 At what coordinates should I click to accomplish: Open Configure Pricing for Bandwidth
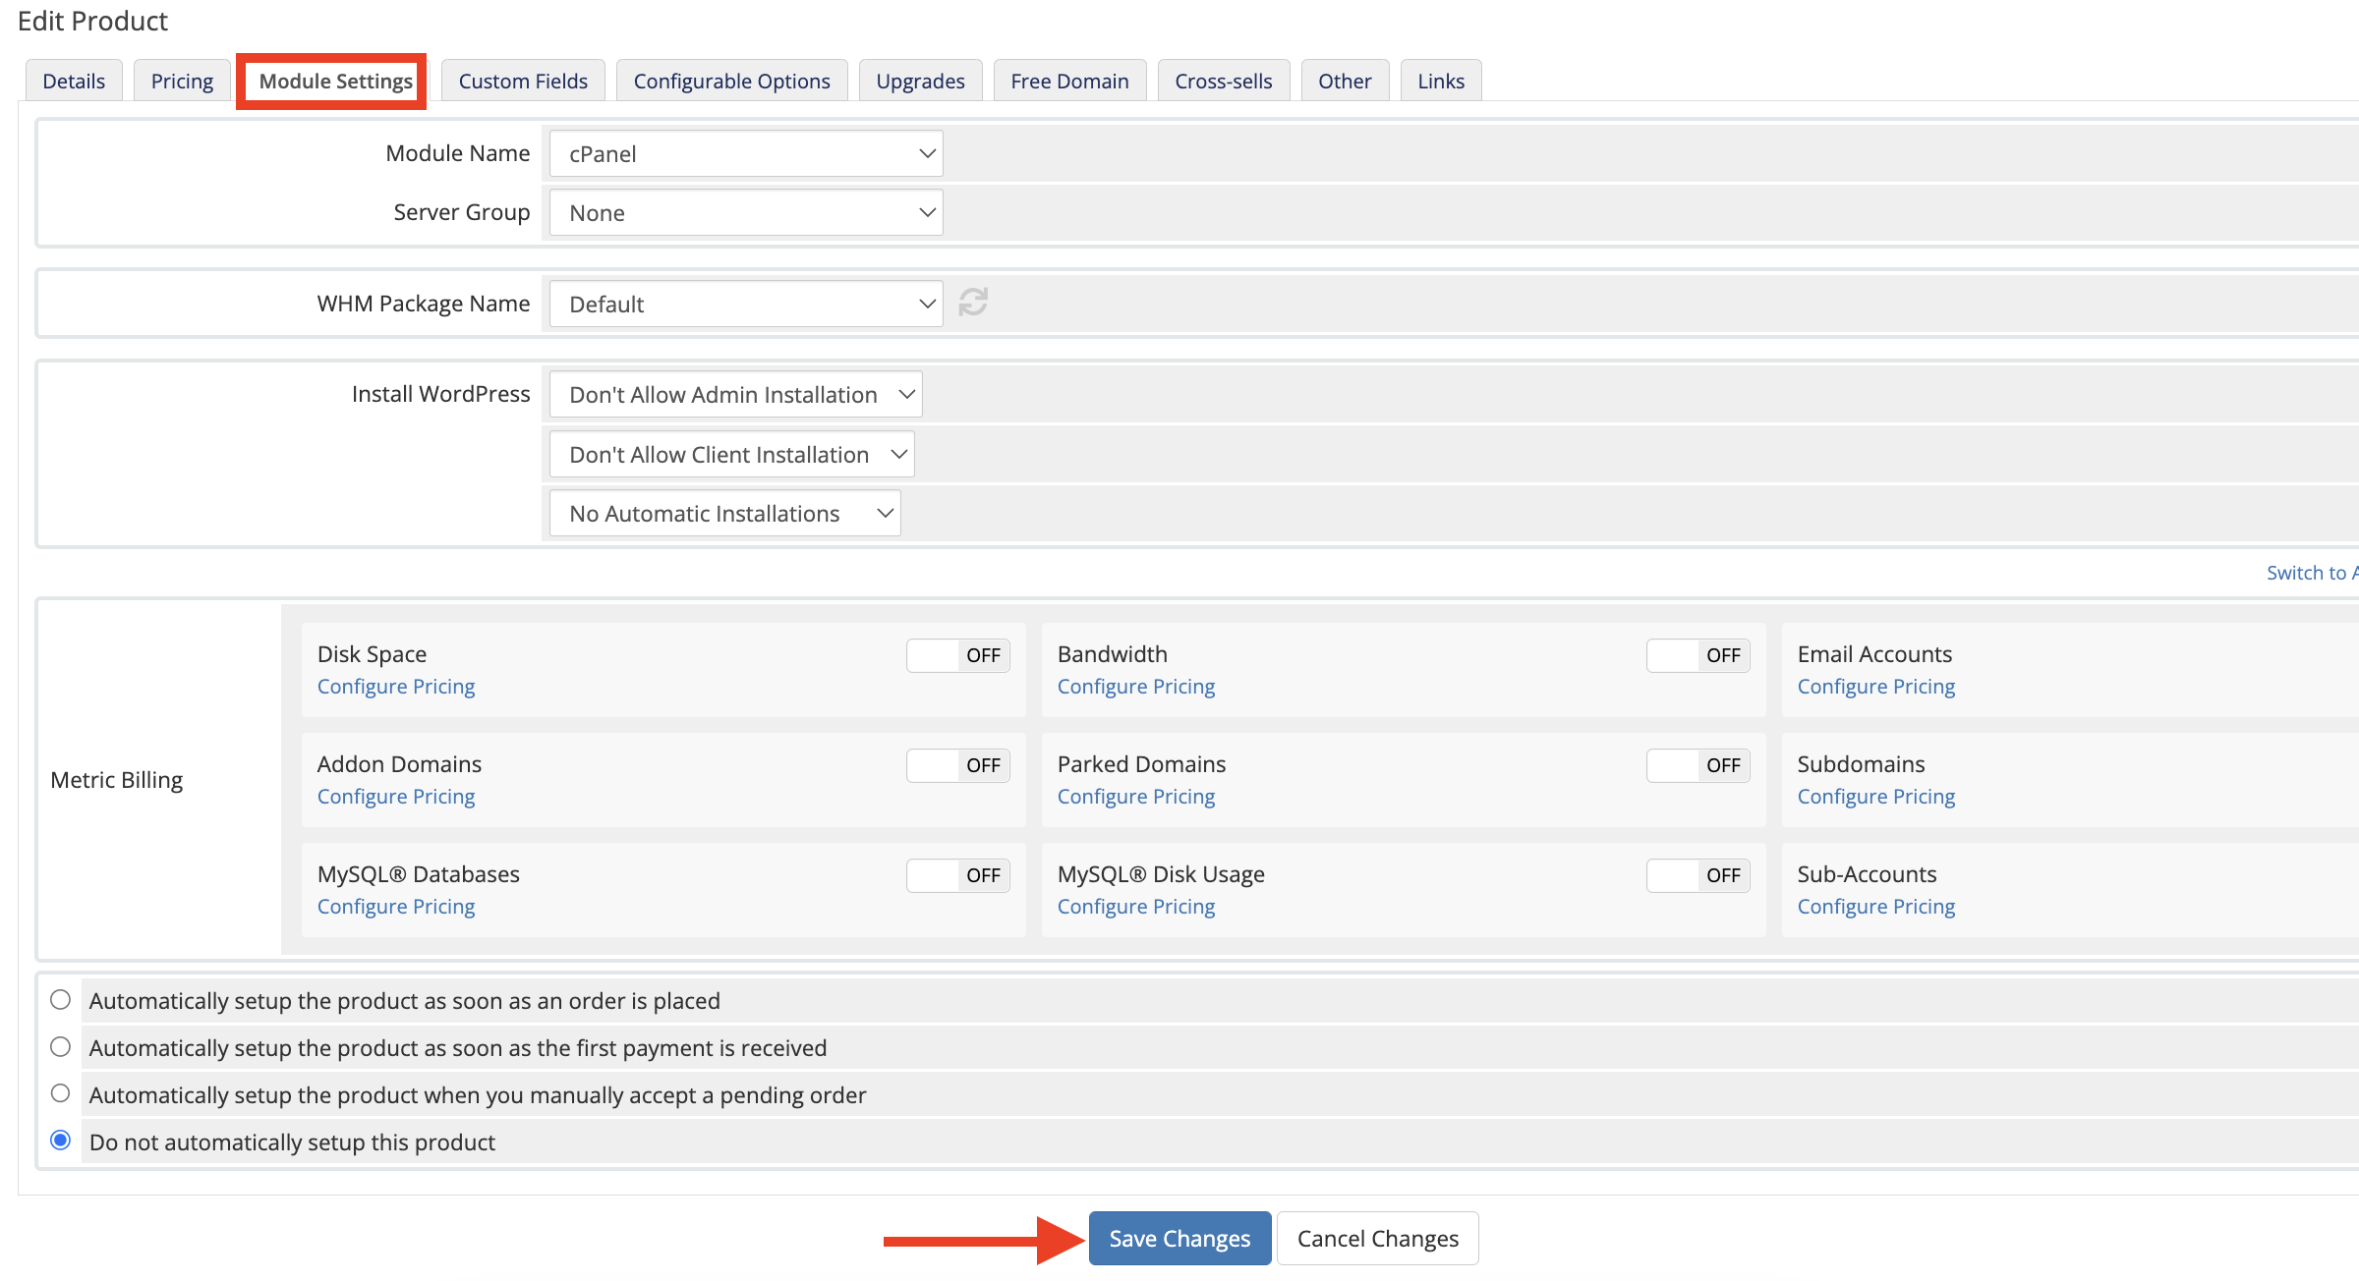click(x=1136, y=687)
